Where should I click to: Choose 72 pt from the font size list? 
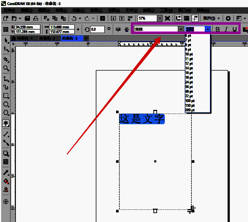pos(189,96)
